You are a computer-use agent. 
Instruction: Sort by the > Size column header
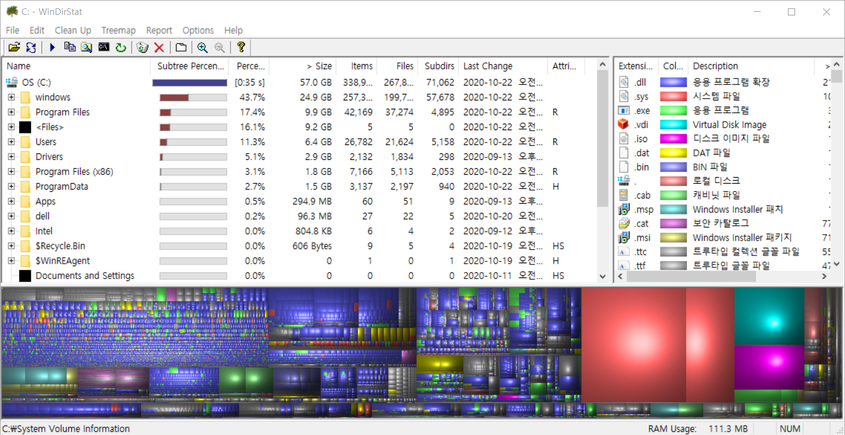point(302,66)
